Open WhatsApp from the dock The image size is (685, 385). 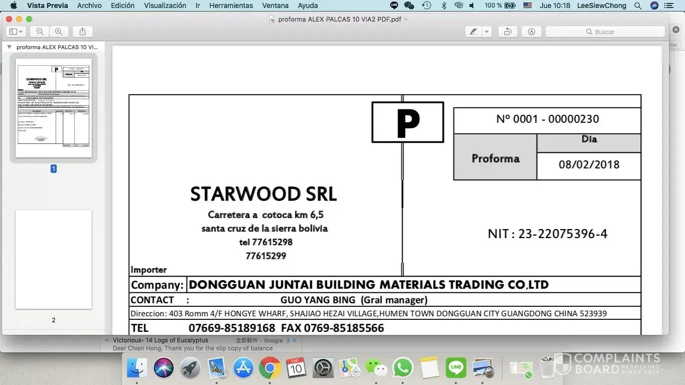pos(403,368)
